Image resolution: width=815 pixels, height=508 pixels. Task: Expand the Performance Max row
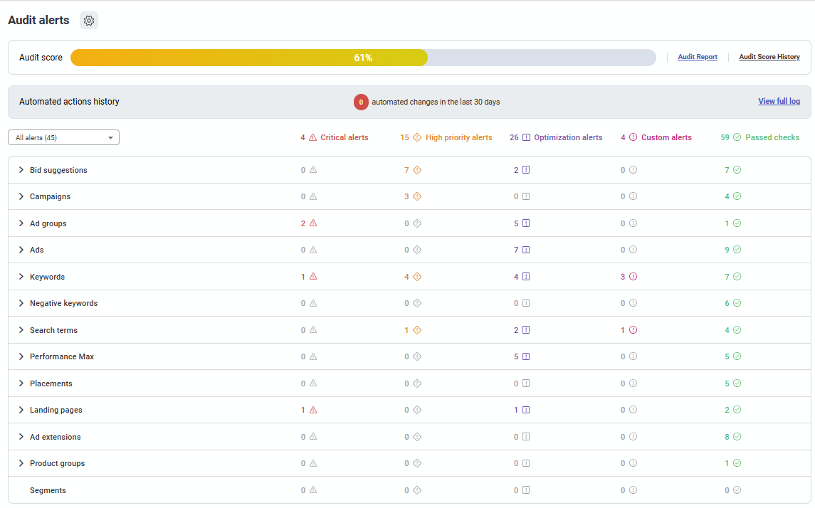click(x=21, y=356)
